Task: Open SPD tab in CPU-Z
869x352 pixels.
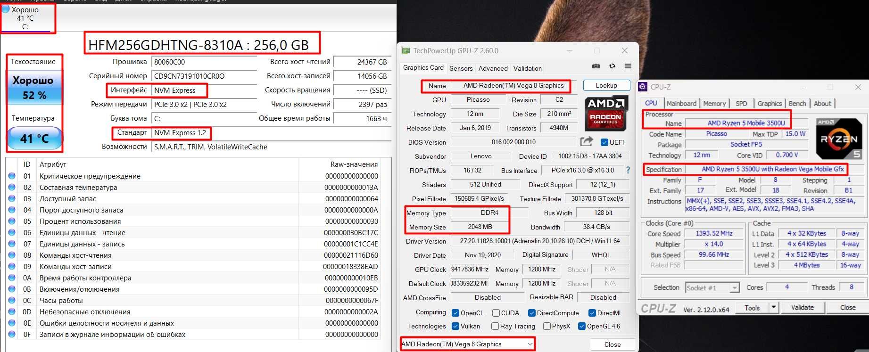Action: point(741,103)
